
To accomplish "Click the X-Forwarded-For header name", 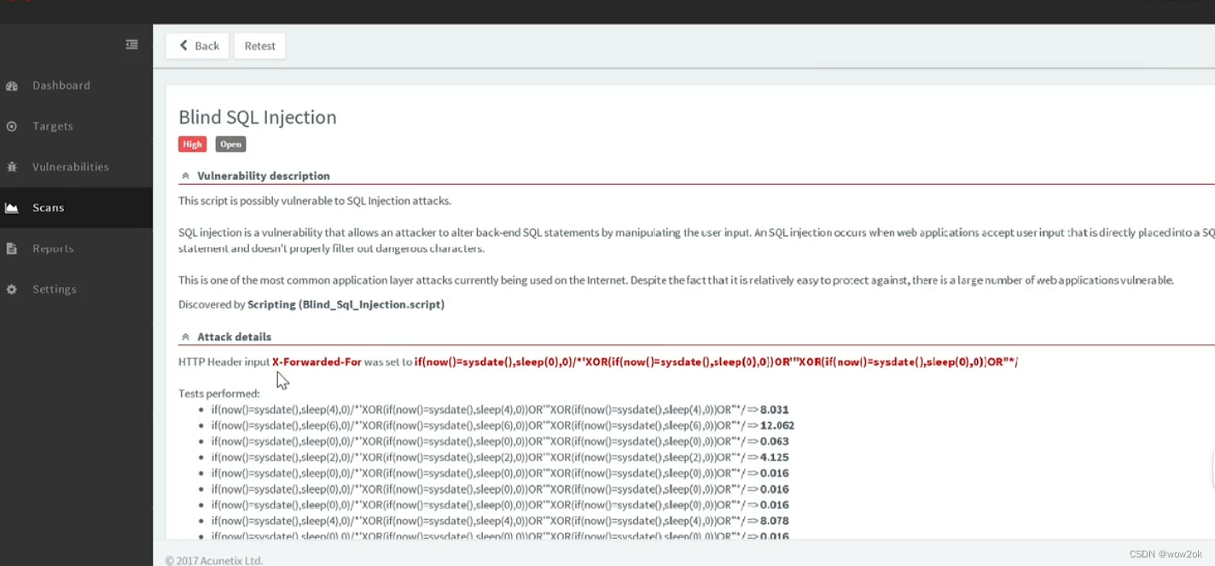I will pos(317,362).
